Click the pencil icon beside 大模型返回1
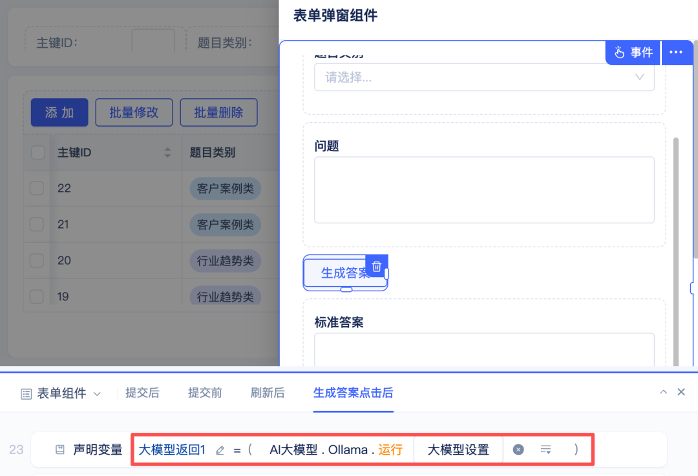This screenshot has height=476, width=698. coord(220,450)
